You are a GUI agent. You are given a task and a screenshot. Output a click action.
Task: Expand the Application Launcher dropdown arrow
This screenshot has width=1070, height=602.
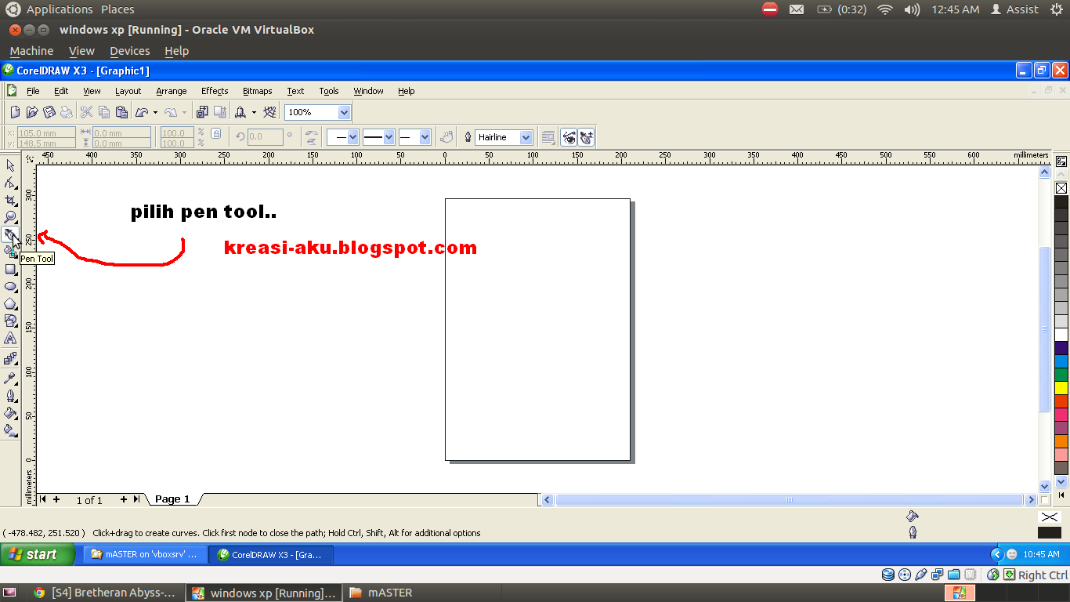[254, 112]
